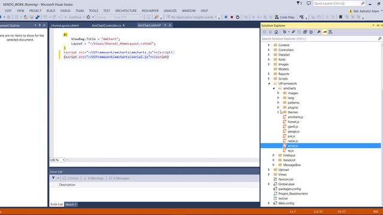Screen dimensions: 383x215
Task: Expand the Controllers folder
Action: pos(269,50)
